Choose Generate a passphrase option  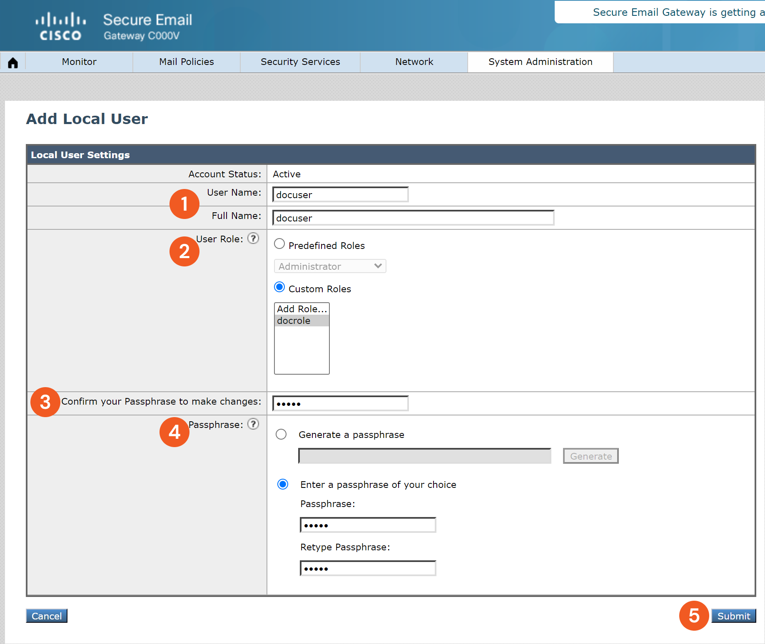tap(281, 435)
